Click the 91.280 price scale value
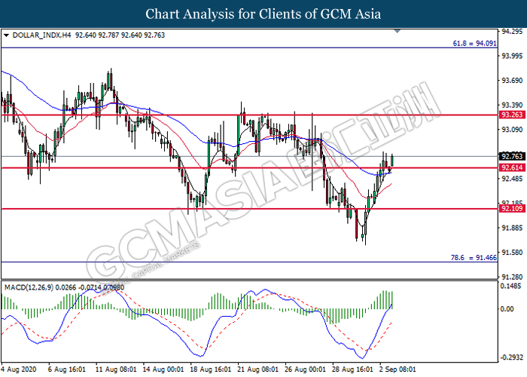The image size is (527, 377). pos(512,277)
